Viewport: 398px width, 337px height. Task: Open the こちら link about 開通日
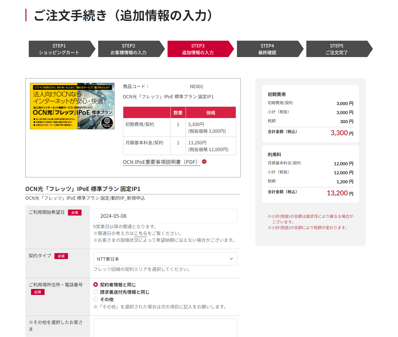click(141, 233)
